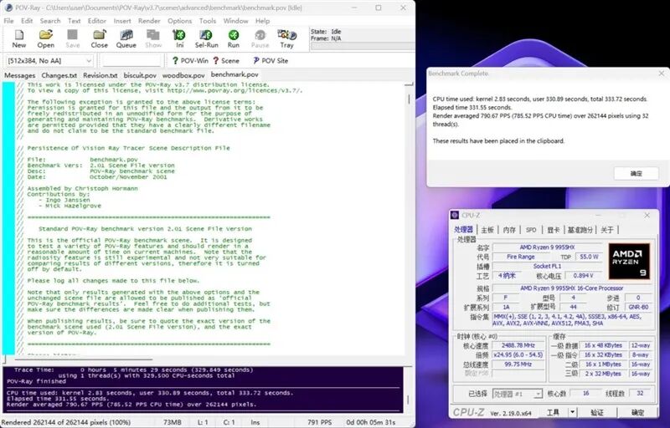Open the POV-Win help icon

(190, 61)
